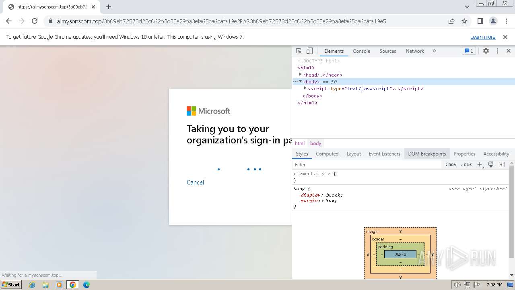Toggle the Chrome side panel
This screenshot has height=290, width=515.
coord(480,21)
